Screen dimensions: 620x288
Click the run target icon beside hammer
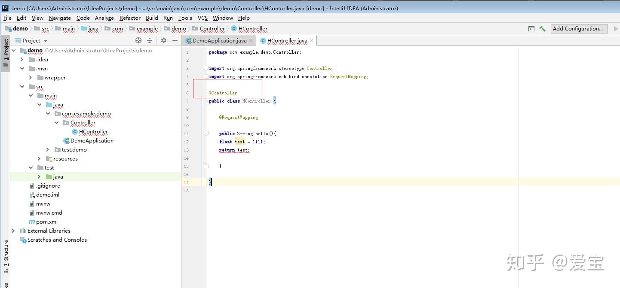531,29
